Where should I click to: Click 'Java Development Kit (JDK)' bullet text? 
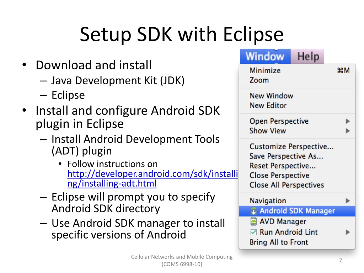coord(118,81)
